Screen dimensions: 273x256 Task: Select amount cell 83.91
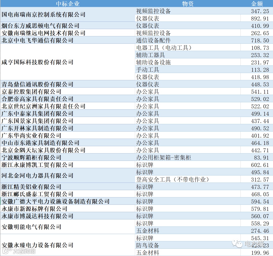[x=257, y=157]
